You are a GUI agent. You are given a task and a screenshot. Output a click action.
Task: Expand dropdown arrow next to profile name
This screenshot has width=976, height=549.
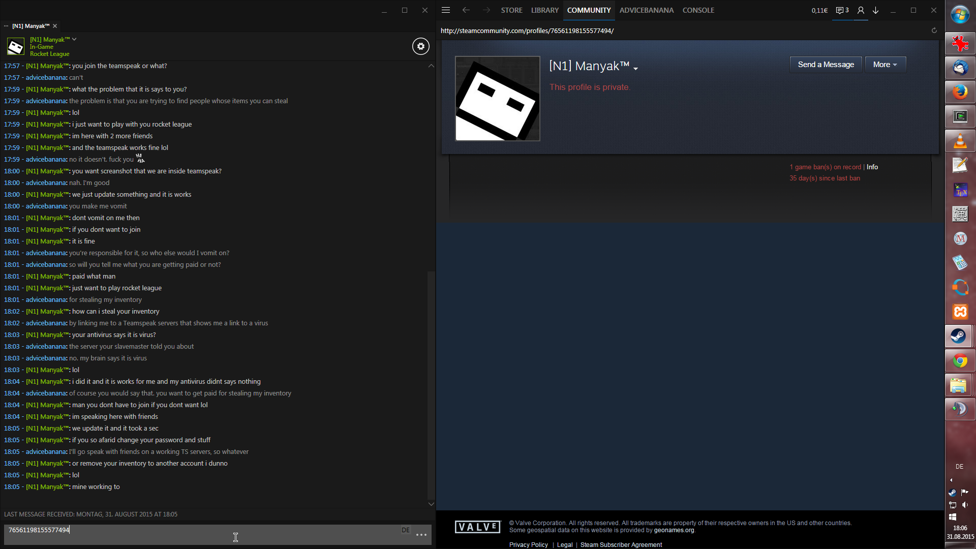[635, 69]
